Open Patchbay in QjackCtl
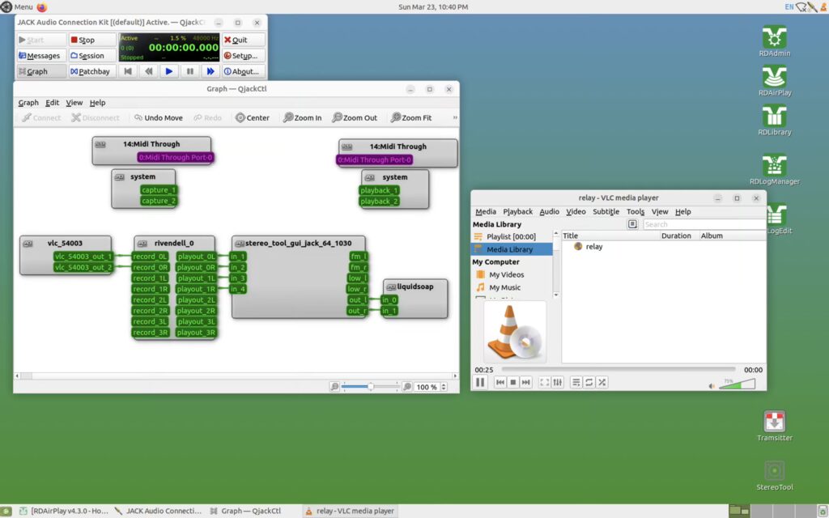829x518 pixels. (x=92, y=71)
